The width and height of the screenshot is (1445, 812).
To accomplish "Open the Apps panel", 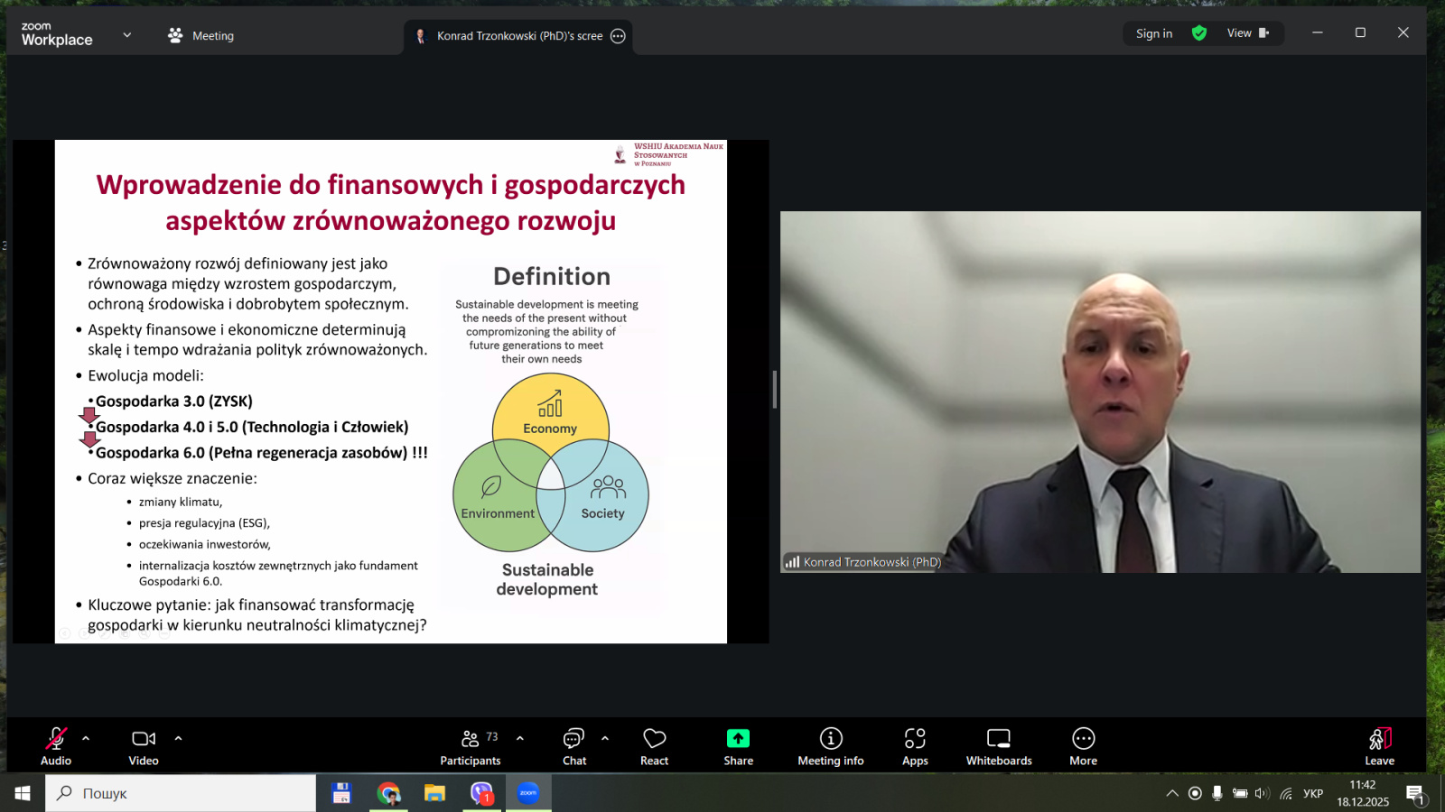I will [x=915, y=745].
